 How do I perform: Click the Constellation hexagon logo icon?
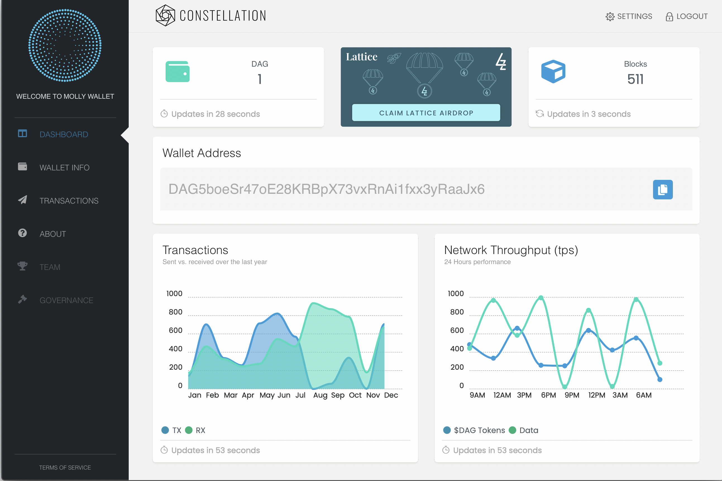[165, 15]
